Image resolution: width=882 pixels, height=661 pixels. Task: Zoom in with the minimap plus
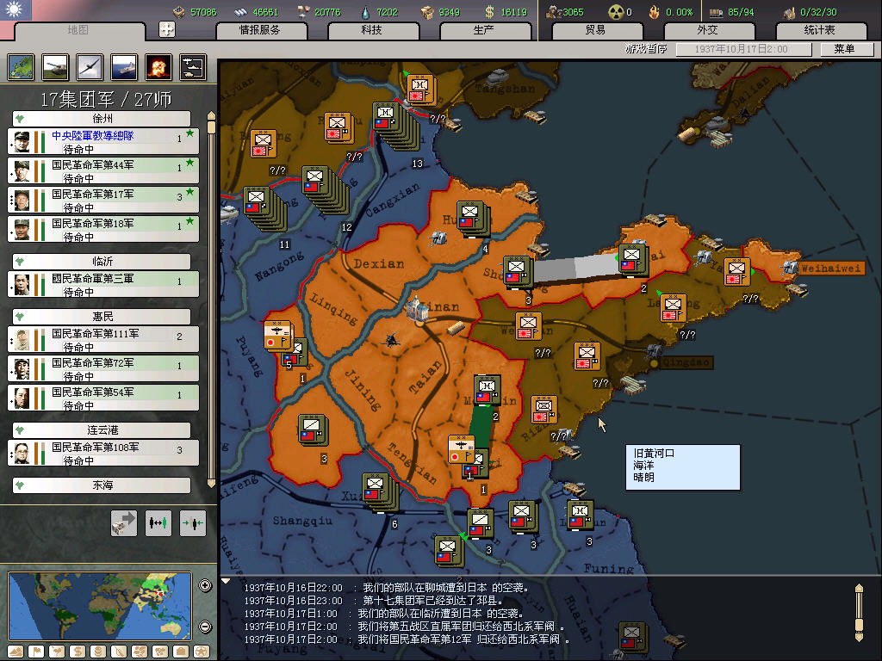click(x=205, y=585)
